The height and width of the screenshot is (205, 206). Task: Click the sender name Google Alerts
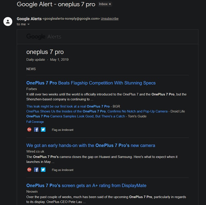click(29, 19)
